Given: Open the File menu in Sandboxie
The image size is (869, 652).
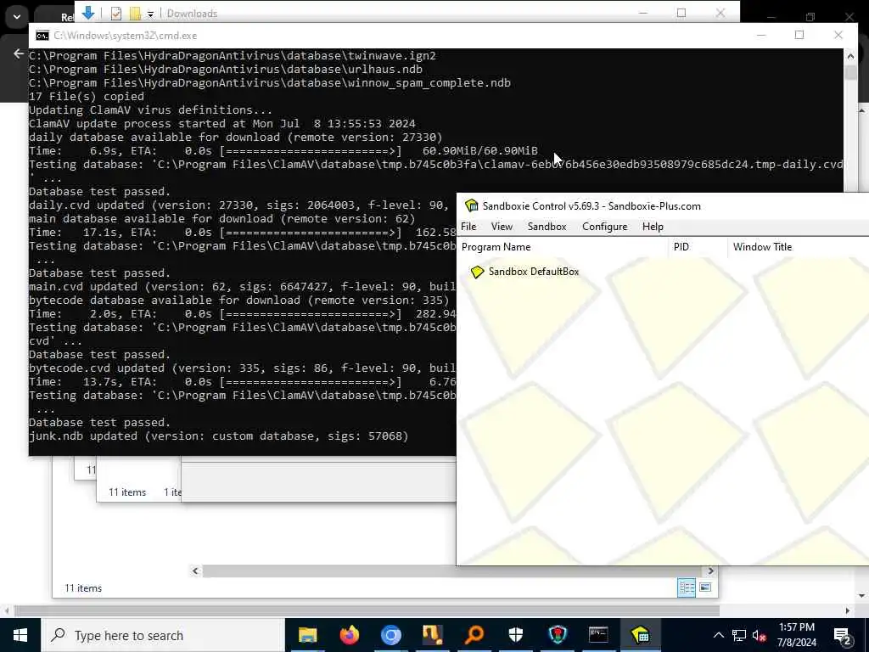Looking at the screenshot, I should point(468,226).
